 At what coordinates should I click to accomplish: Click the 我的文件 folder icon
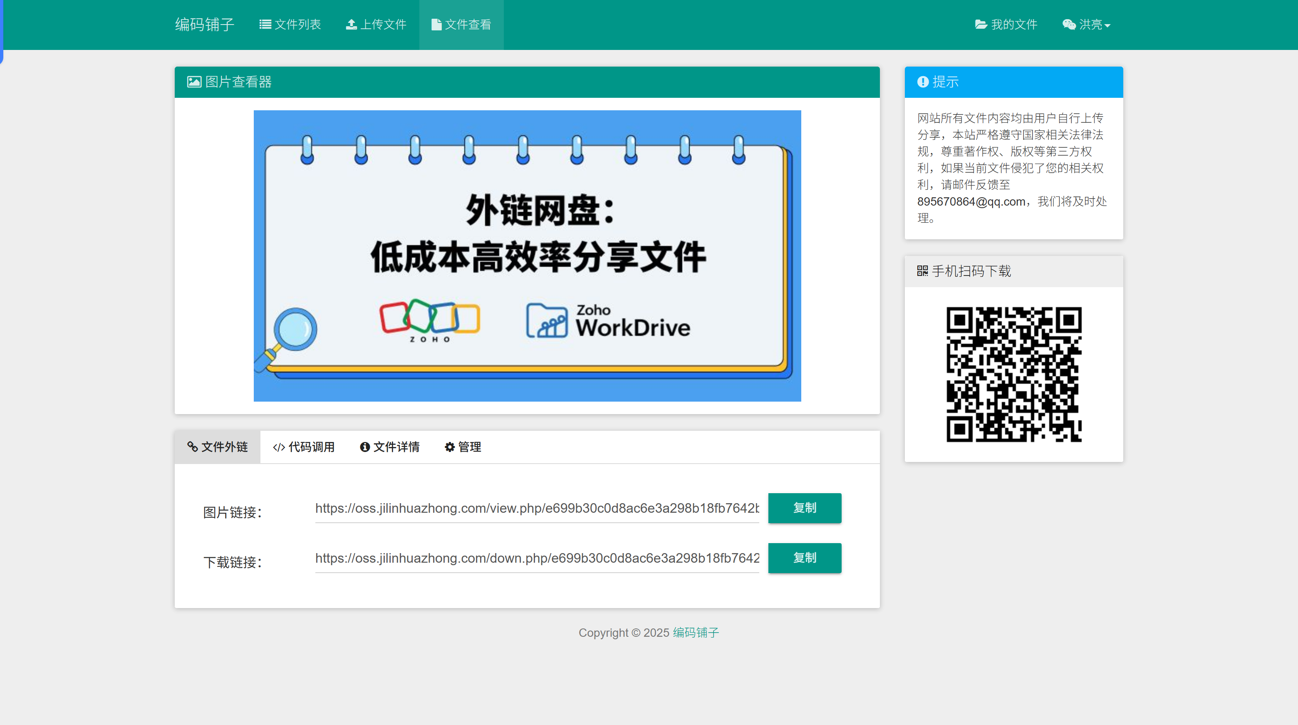coord(981,25)
